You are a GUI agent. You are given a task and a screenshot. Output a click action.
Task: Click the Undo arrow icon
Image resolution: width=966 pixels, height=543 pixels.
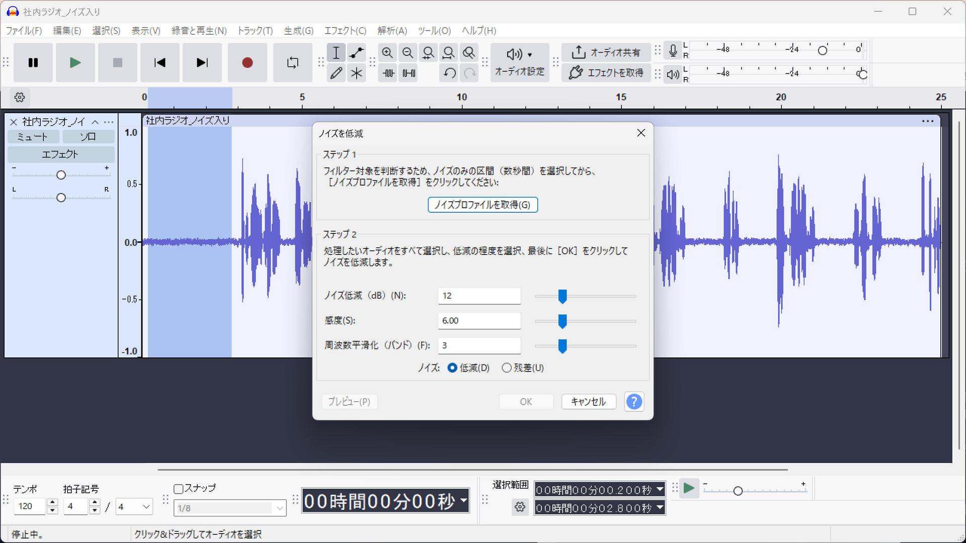(449, 73)
